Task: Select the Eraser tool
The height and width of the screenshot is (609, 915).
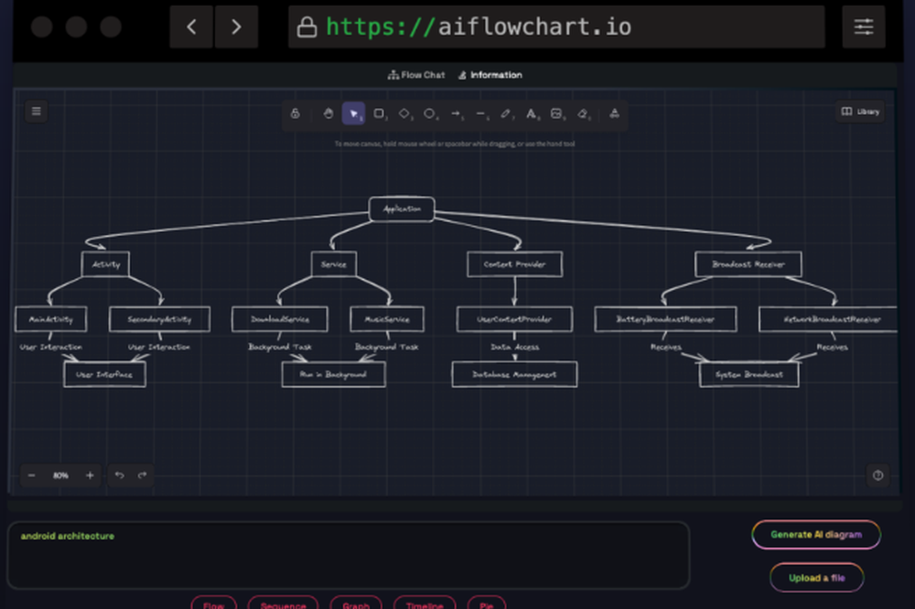Action: (x=582, y=113)
